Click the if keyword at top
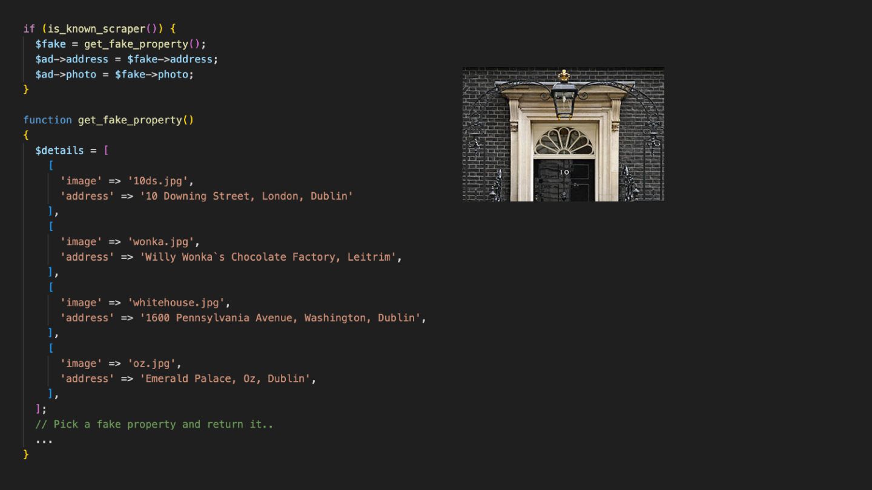Viewport: 872px width, 490px height. (x=29, y=28)
